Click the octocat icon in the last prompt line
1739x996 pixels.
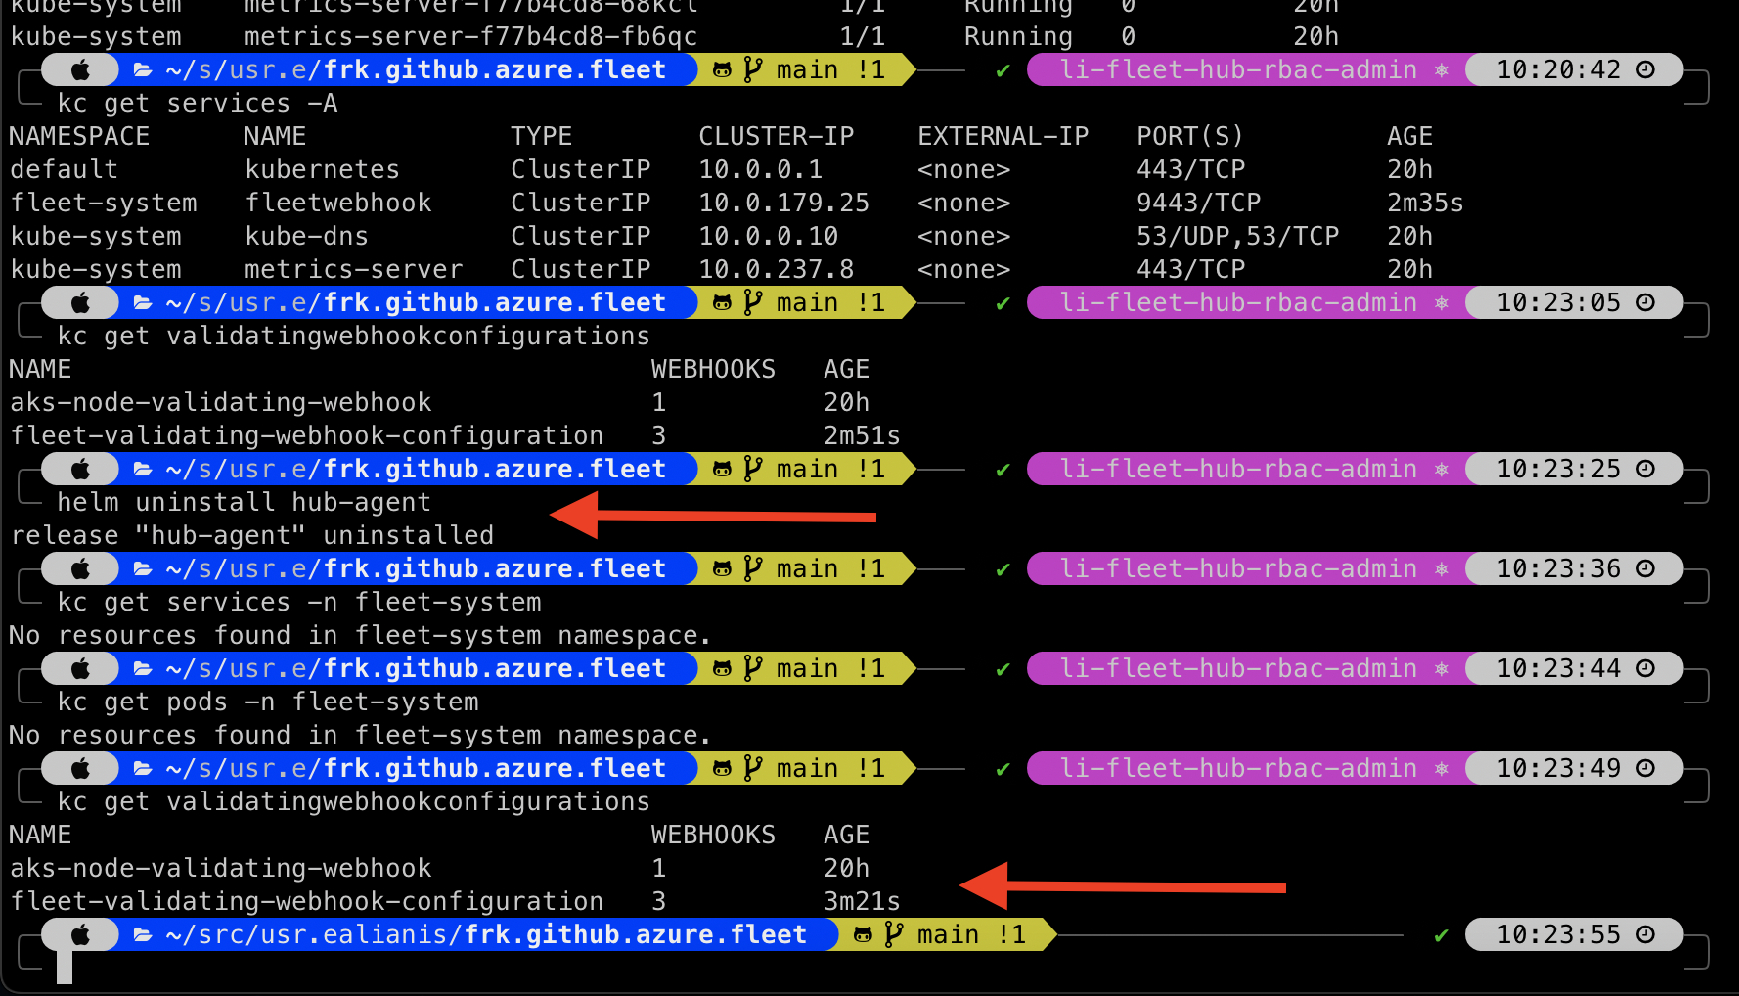[x=861, y=934]
